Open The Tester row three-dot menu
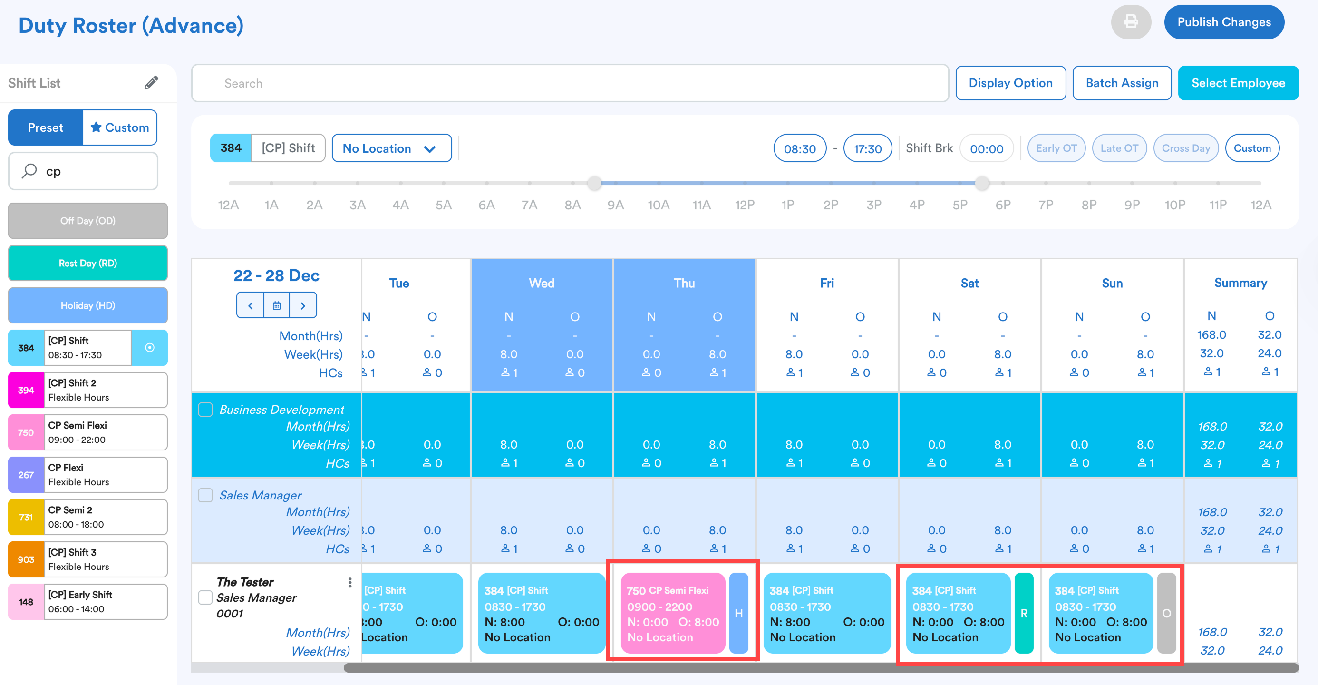Screen dimensions: 1318x685 pos(350,582)
